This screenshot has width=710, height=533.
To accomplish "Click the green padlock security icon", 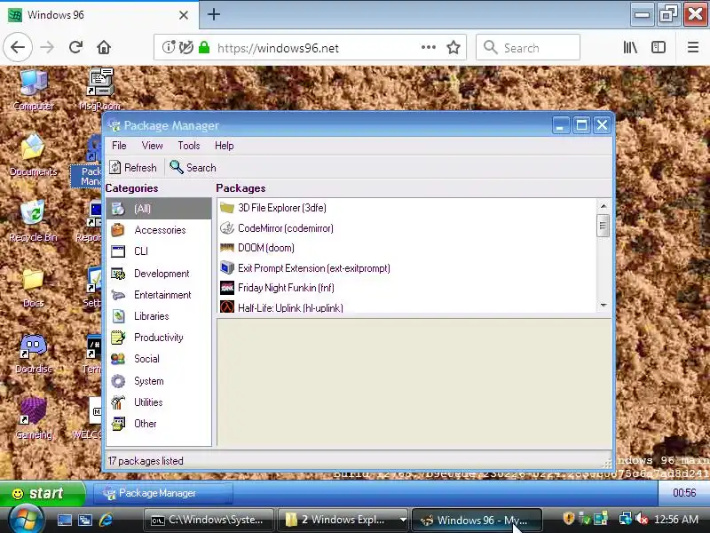I will coord(204,47).
